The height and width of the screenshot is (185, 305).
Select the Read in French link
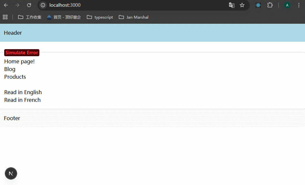click(22, 100)
